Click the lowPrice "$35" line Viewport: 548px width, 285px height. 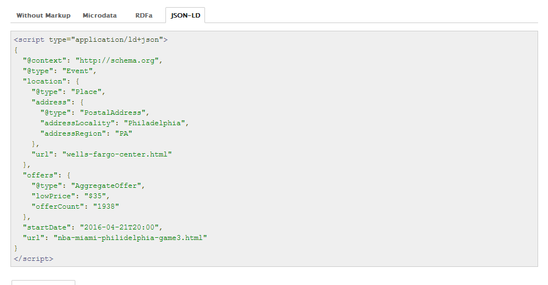tap(70, 196)
